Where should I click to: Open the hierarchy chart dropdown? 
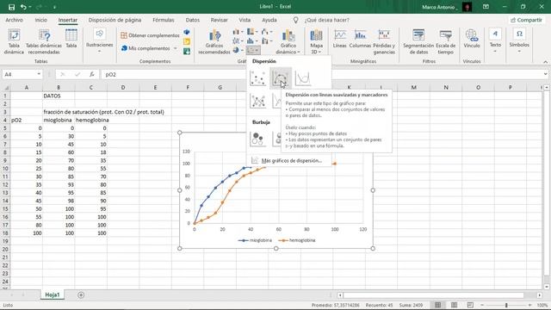point(252,33)
